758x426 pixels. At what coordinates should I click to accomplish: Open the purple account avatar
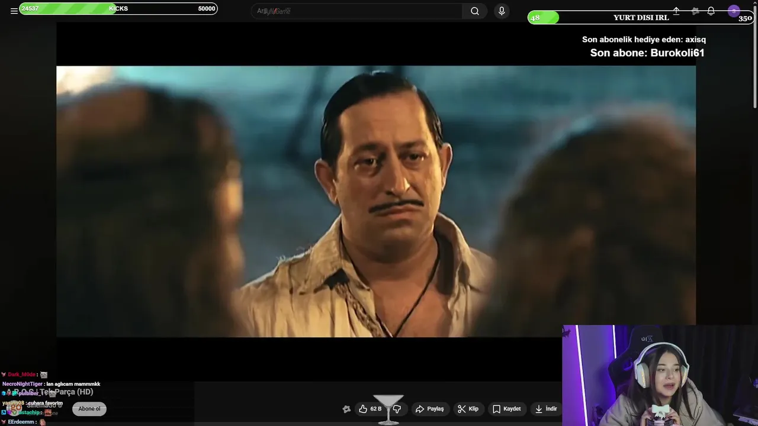point(734,11)
